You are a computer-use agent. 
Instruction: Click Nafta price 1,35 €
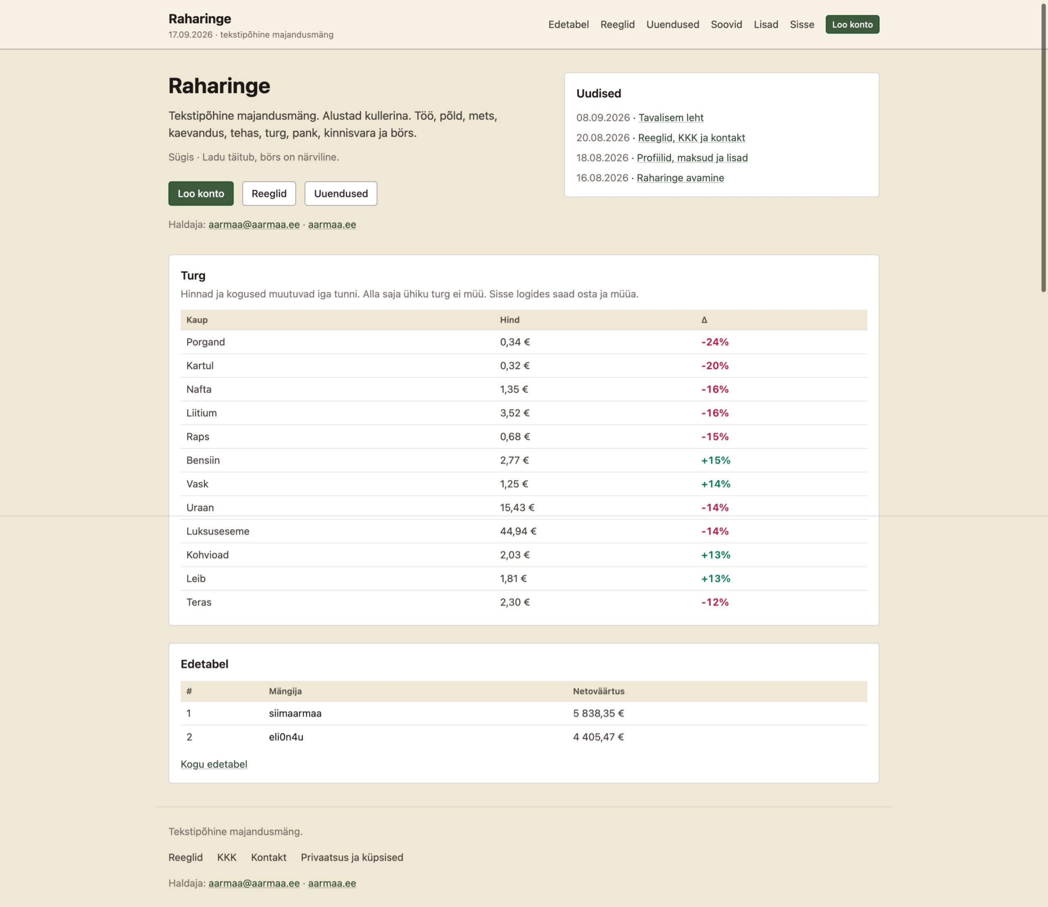tap(514, 389)
